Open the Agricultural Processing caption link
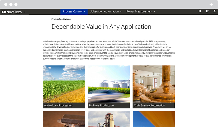 coord(58,106)
